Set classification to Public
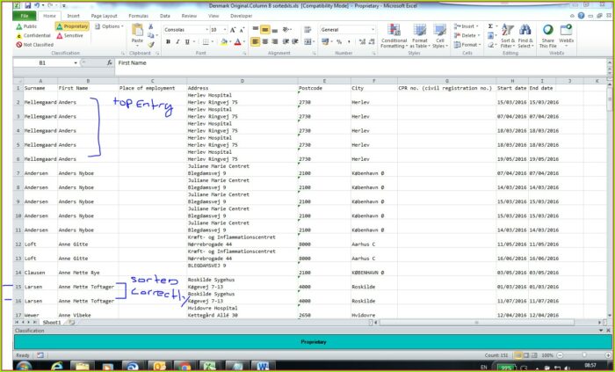Screen dimensions: 615x372 26,26
